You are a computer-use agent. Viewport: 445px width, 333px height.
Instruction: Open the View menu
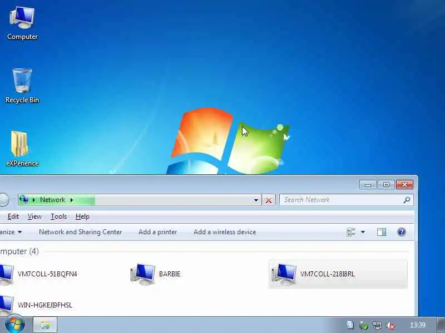34,216
